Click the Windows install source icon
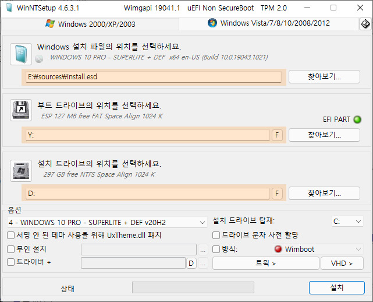The image size is (373, 302). point(21,54)
